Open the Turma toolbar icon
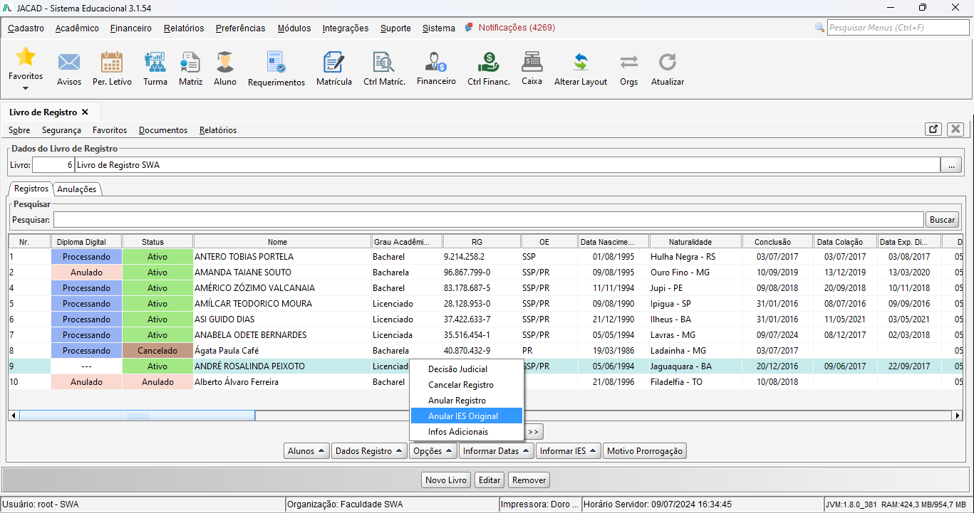 (x=155, y=63)
